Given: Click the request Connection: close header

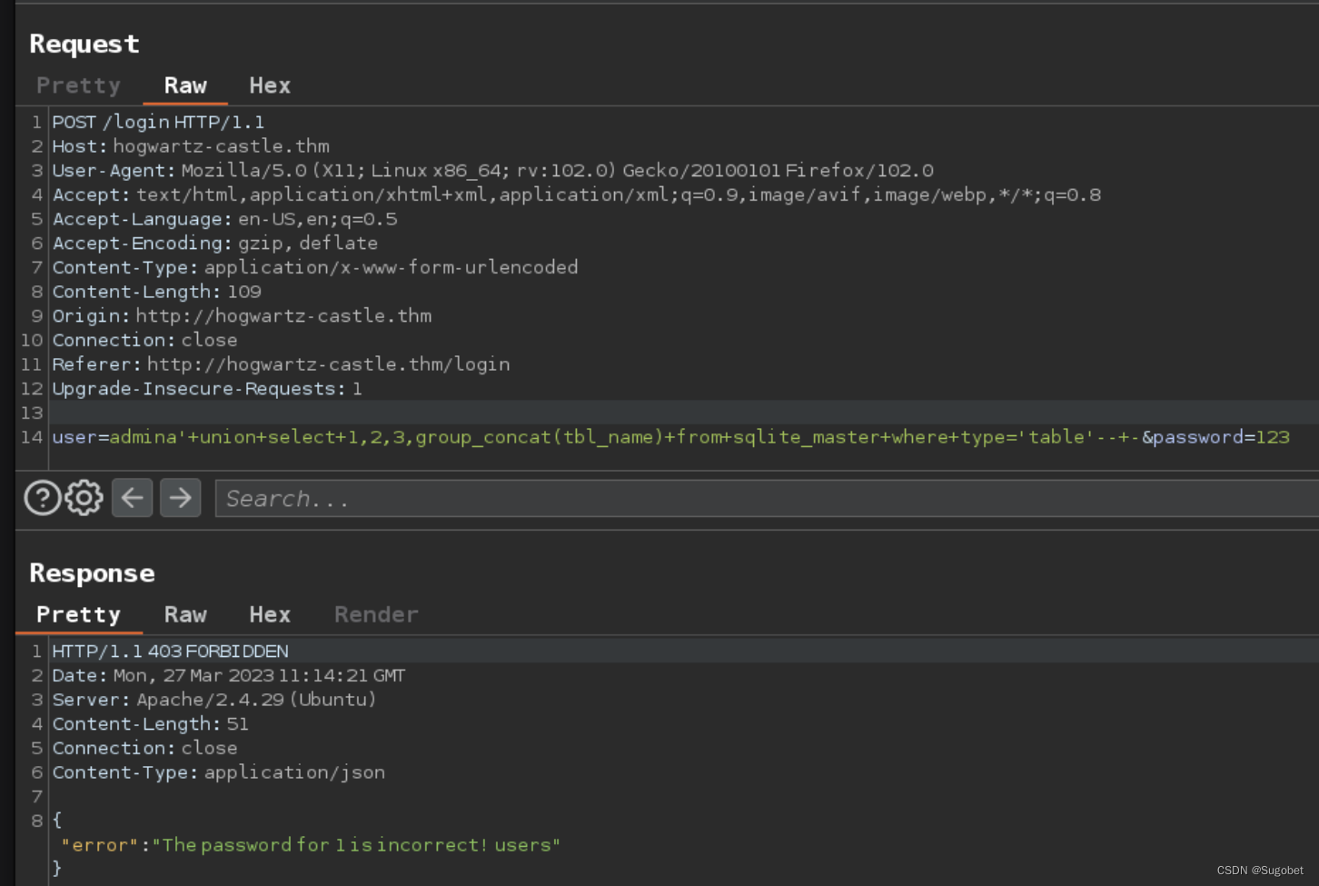Looking at the screenshot, I should point(144,340).
